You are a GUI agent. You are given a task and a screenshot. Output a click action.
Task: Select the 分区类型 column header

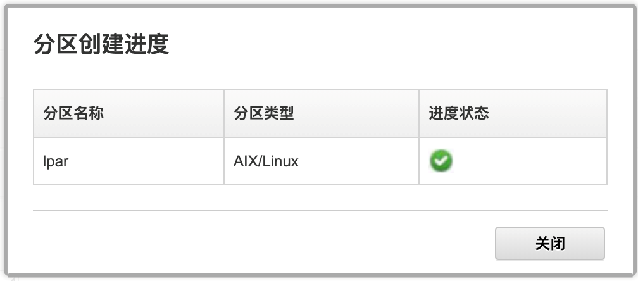(x=264, y=114)
